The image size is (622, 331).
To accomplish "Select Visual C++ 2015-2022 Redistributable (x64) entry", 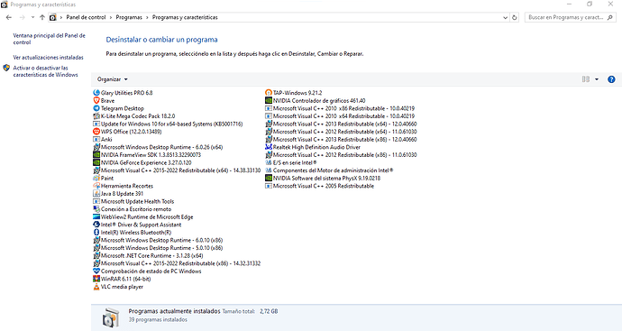I will 177,170.
